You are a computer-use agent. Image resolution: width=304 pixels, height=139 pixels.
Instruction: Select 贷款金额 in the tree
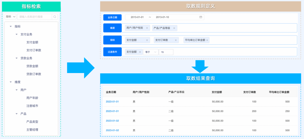pyautogui.click(x=32, y=66)
